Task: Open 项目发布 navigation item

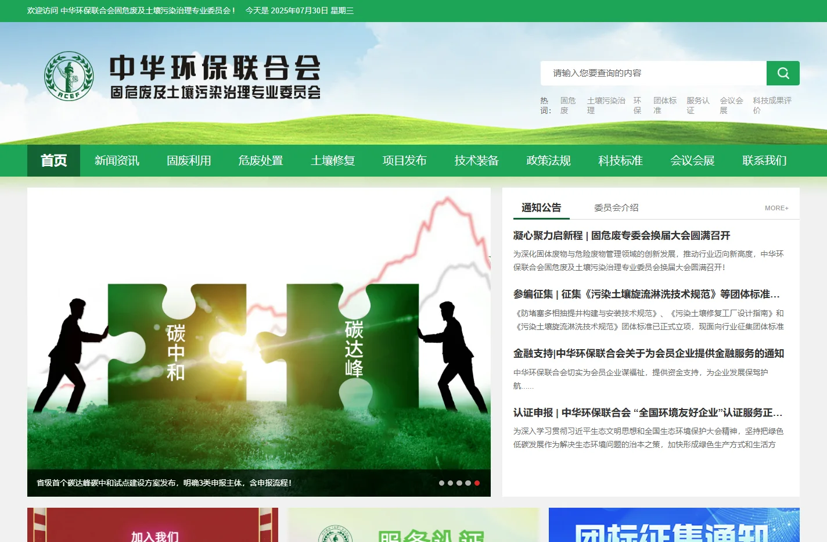Action: [x=405, y=160]
